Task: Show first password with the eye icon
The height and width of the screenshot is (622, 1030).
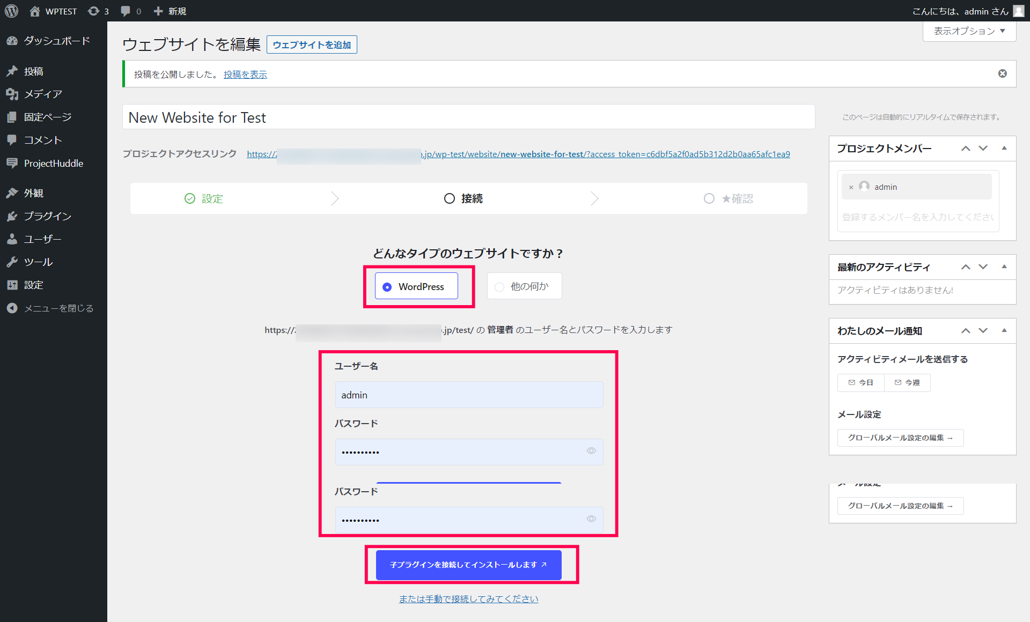Action: [591, 451]
